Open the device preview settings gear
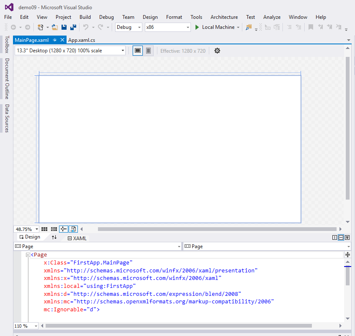The width and height of the screenshot is (355, 336). (x=217, y=51)
